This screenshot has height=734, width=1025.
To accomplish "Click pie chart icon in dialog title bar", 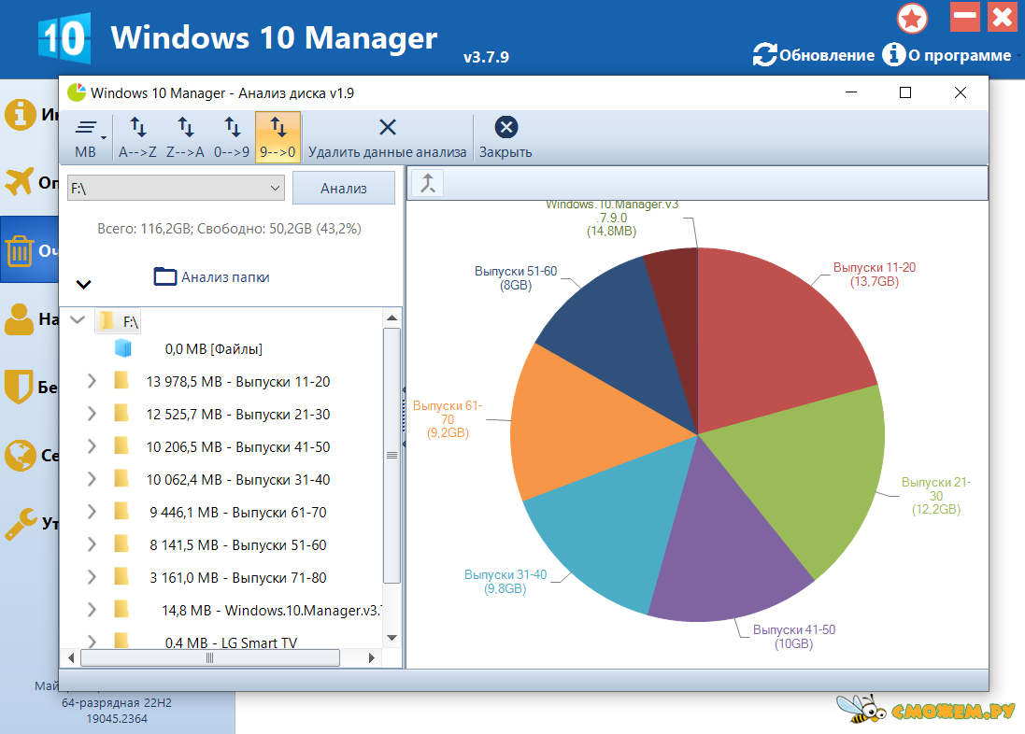I will 77,92.
